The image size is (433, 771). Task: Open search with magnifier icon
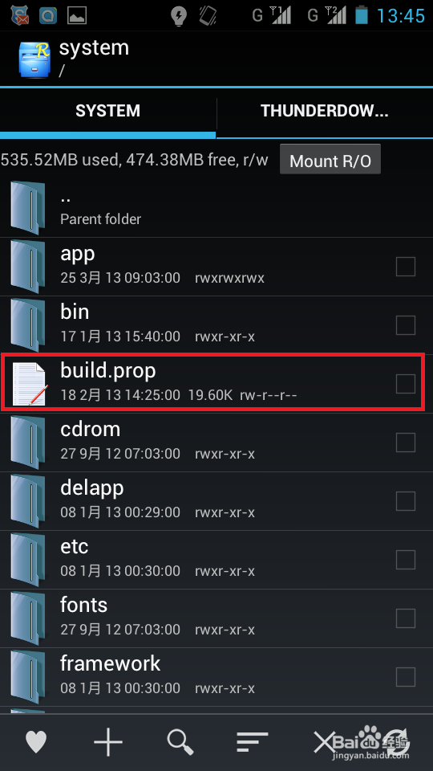point(180,742)
